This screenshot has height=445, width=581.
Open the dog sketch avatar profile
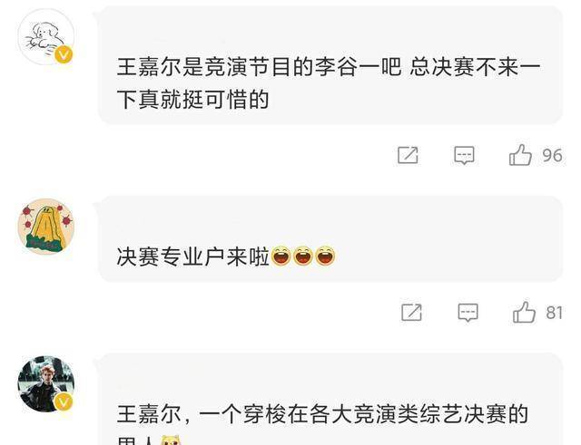click(x=46, y=37)
